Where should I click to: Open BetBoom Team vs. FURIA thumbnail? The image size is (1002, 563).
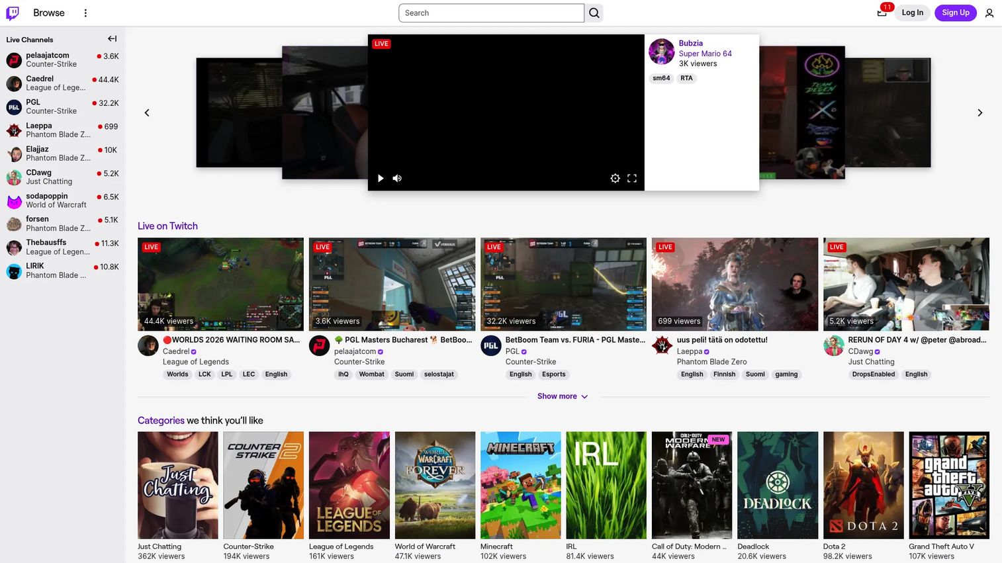[x=563, y=284]
